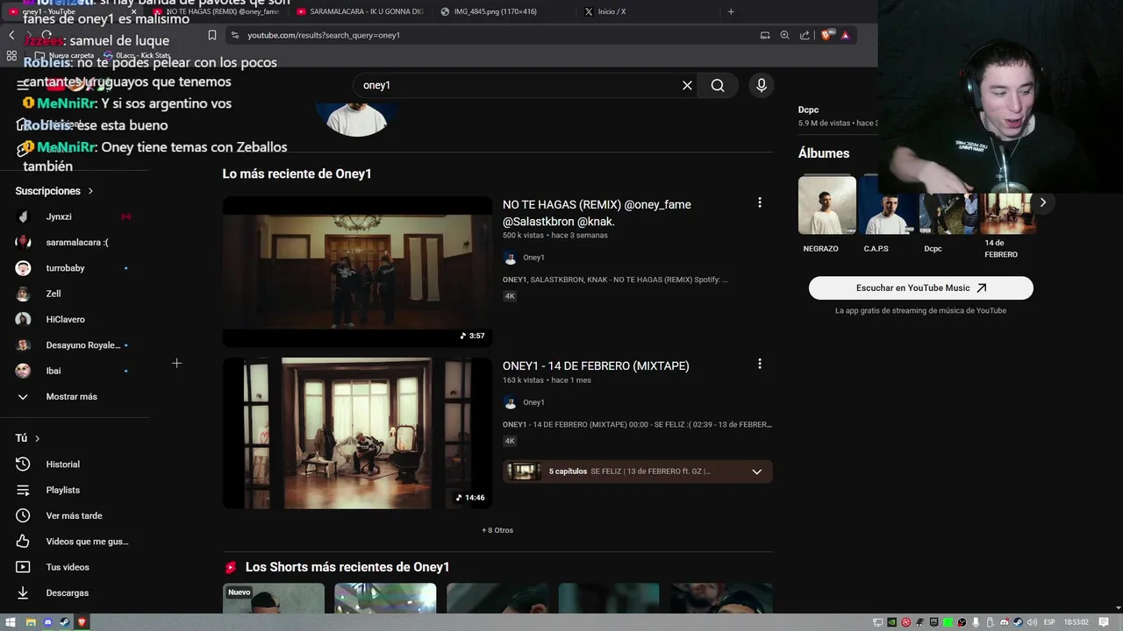The width and height of the screenshot is (1123, 631).
Task: Open turrobaby channel avatar in subscriptions
Action: pyautogui.click(x=24, y=268)
